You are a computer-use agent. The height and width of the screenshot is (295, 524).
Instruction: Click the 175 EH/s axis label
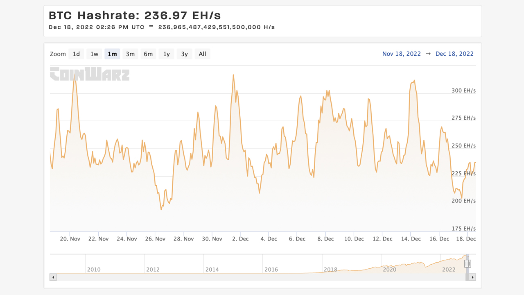(x=463, y=229)
